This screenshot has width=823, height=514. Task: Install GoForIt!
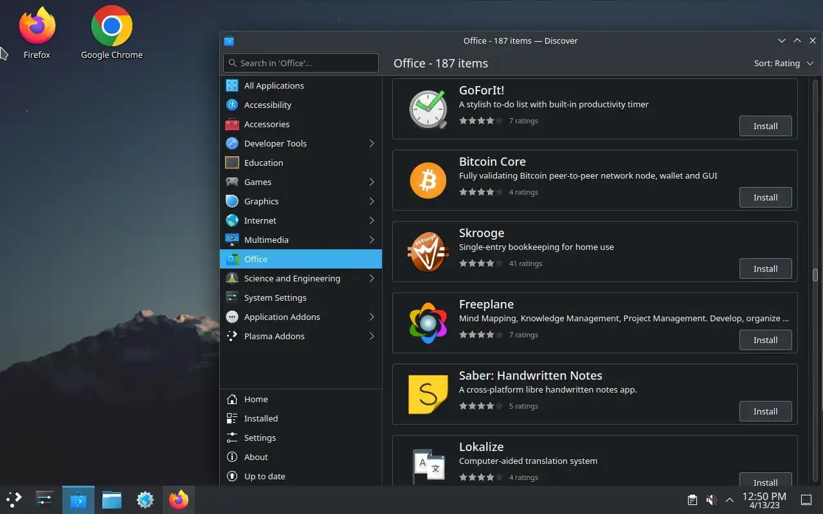pos(765,126)
